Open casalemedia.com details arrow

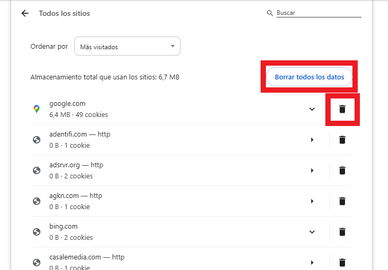coord(312,263)
